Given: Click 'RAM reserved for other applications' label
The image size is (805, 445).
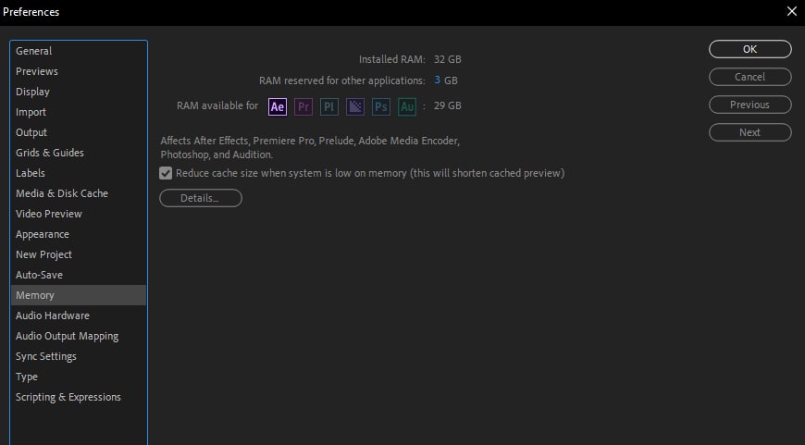Looking at the screenshot, I should (x=342, y=80).
